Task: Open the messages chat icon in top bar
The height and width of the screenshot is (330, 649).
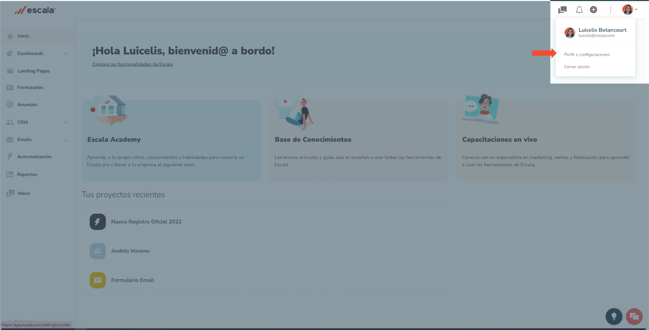Action: point(563,10)
